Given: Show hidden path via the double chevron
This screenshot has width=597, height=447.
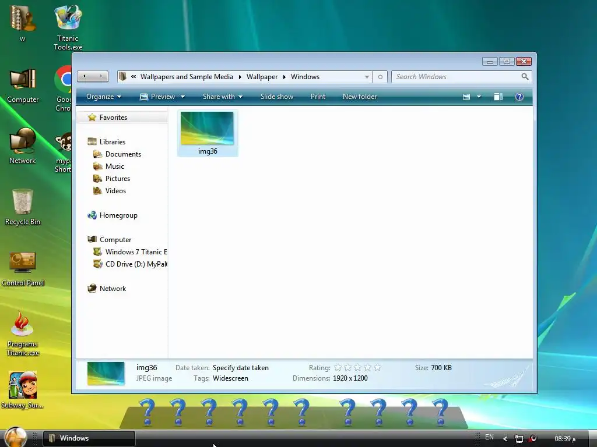Looking at the screenshot, I should click(134, 76).
